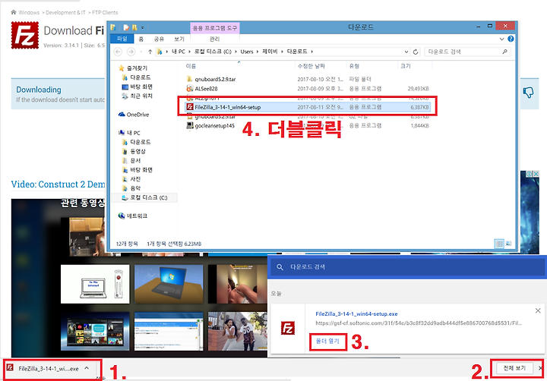Click the Explorer back arrow button
The image size is (547, 381).
pos(118,52)
